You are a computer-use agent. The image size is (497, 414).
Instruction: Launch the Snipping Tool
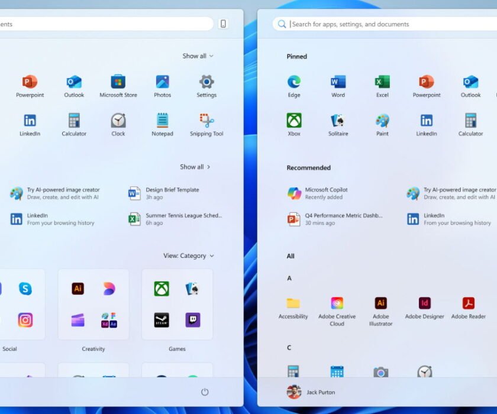[206, 125]
